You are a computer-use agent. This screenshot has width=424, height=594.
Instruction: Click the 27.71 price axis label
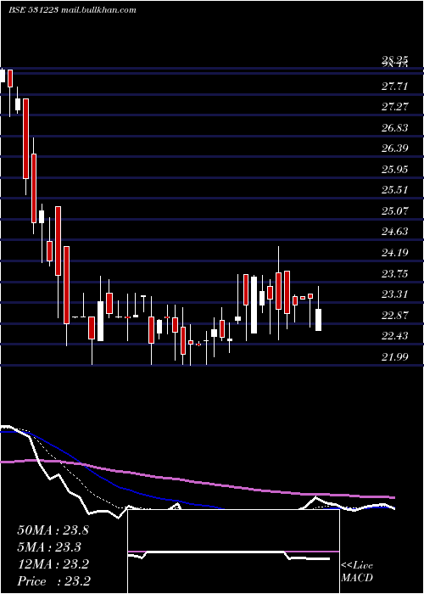point(394,87)
